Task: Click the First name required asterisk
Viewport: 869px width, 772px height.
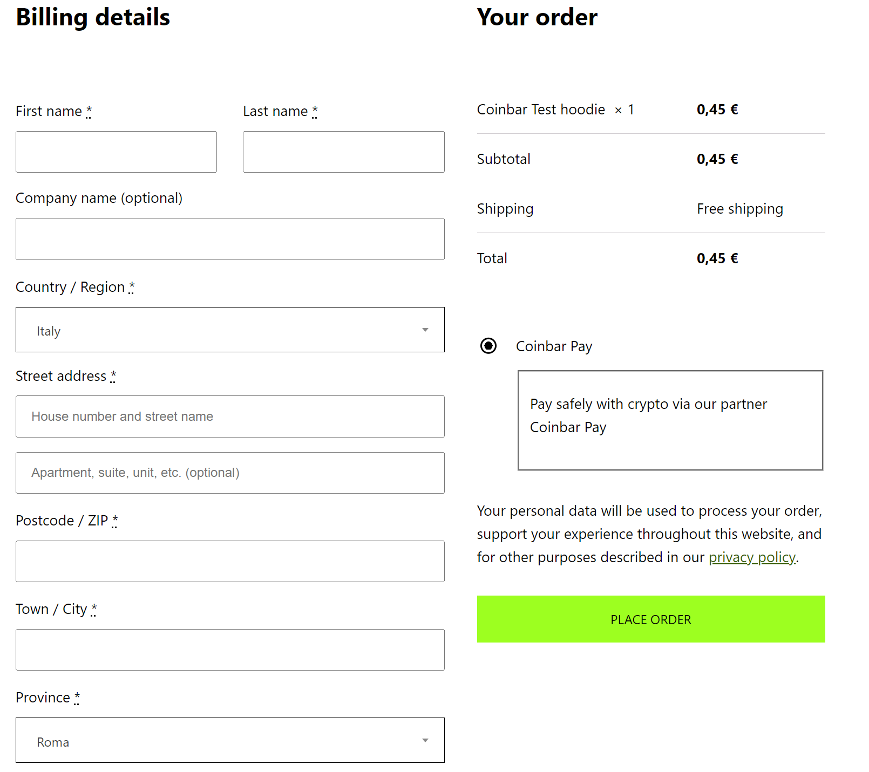Action: (x=89, y=111)
